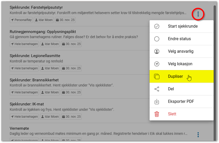Select Eksporter PDF menu entry

coord(181,102)
